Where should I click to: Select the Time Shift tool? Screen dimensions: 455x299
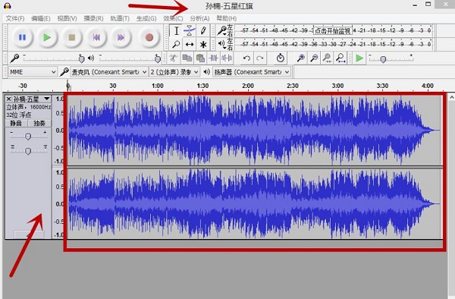[190, 45]
